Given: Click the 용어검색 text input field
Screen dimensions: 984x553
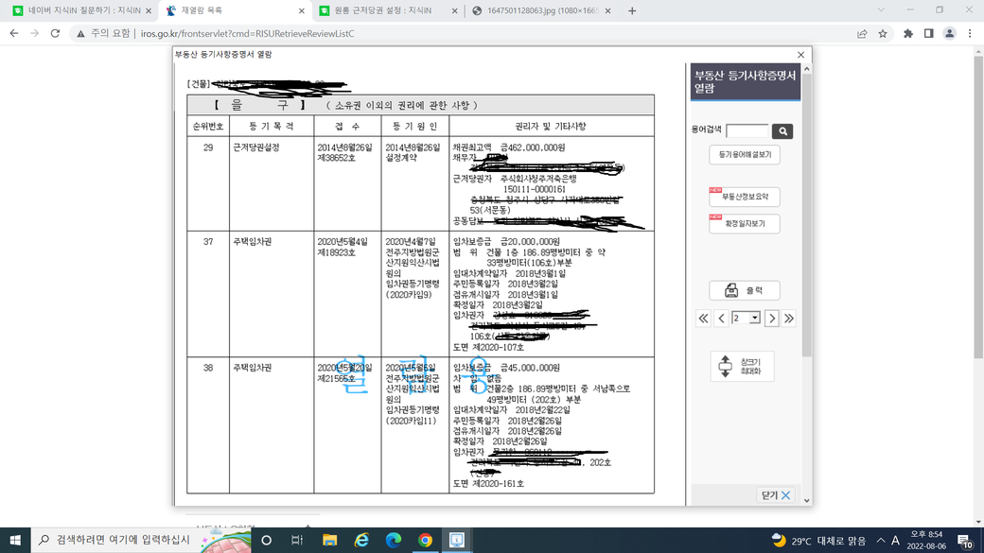Looking at the screenshot, I should pos(747,131).
